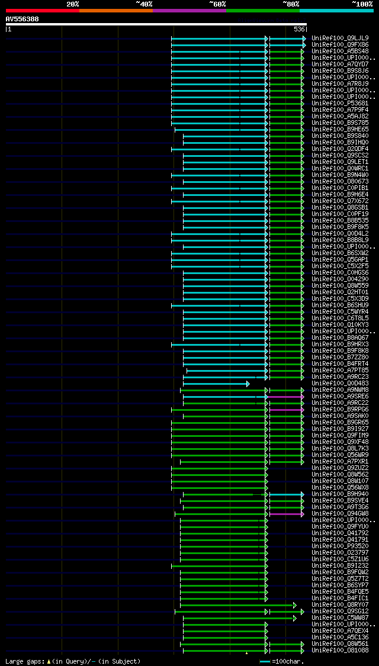Open UniRef100_B9S785
This screenshot has height=666, width=379.
[340, 123]
